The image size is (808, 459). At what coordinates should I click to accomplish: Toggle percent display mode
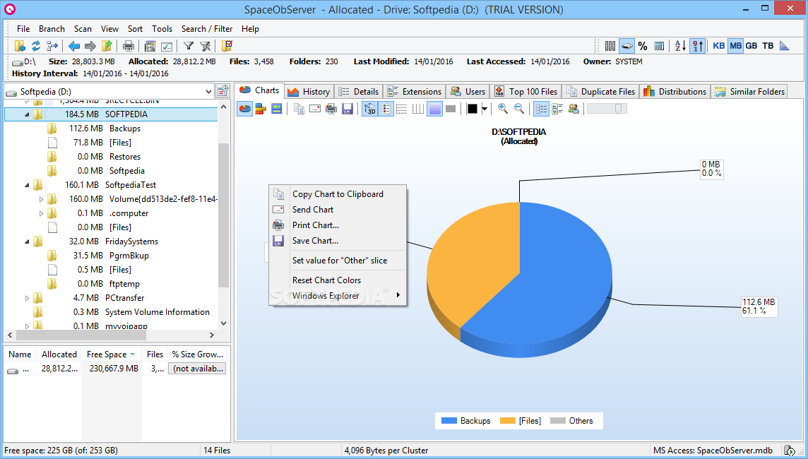tap(643, 46)
